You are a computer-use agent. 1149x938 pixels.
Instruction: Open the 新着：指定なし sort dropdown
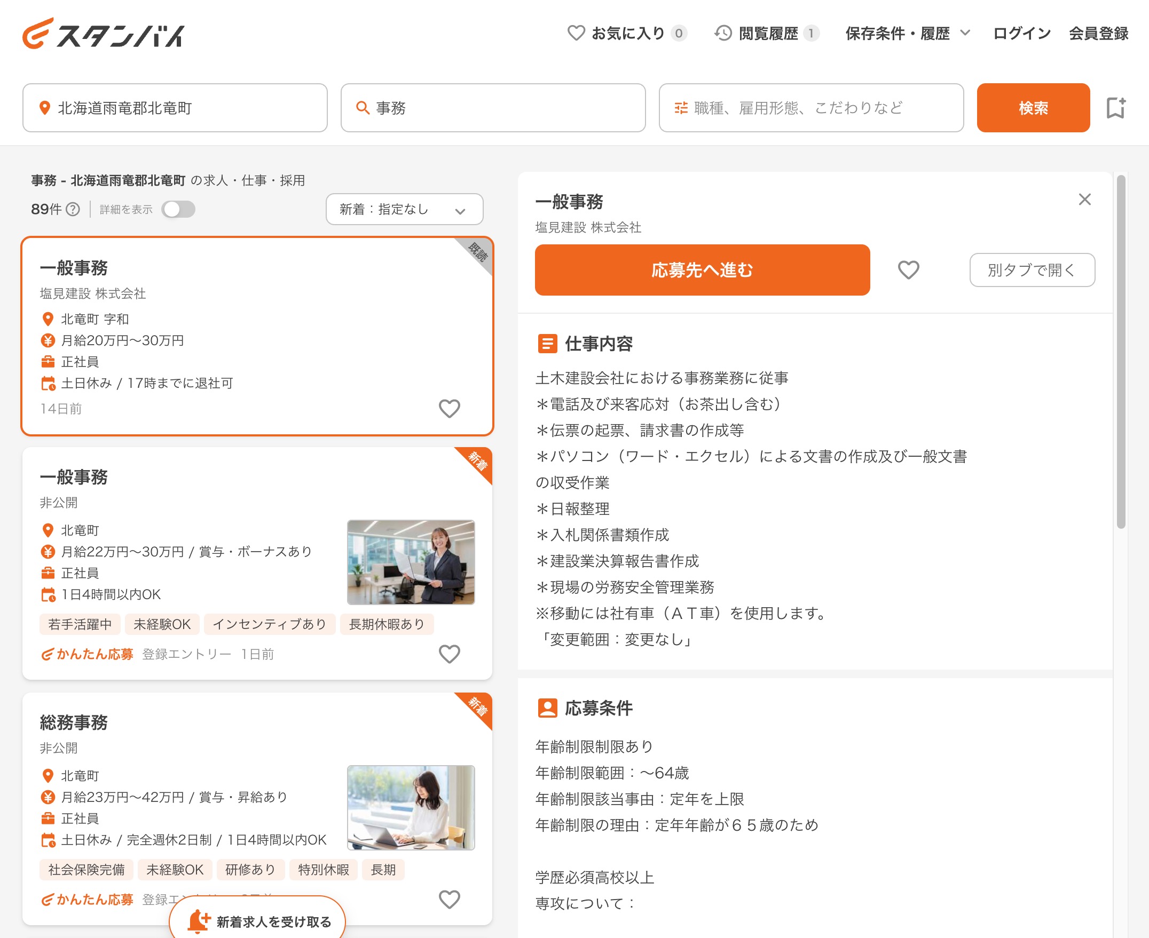click(x=405, y=209)
